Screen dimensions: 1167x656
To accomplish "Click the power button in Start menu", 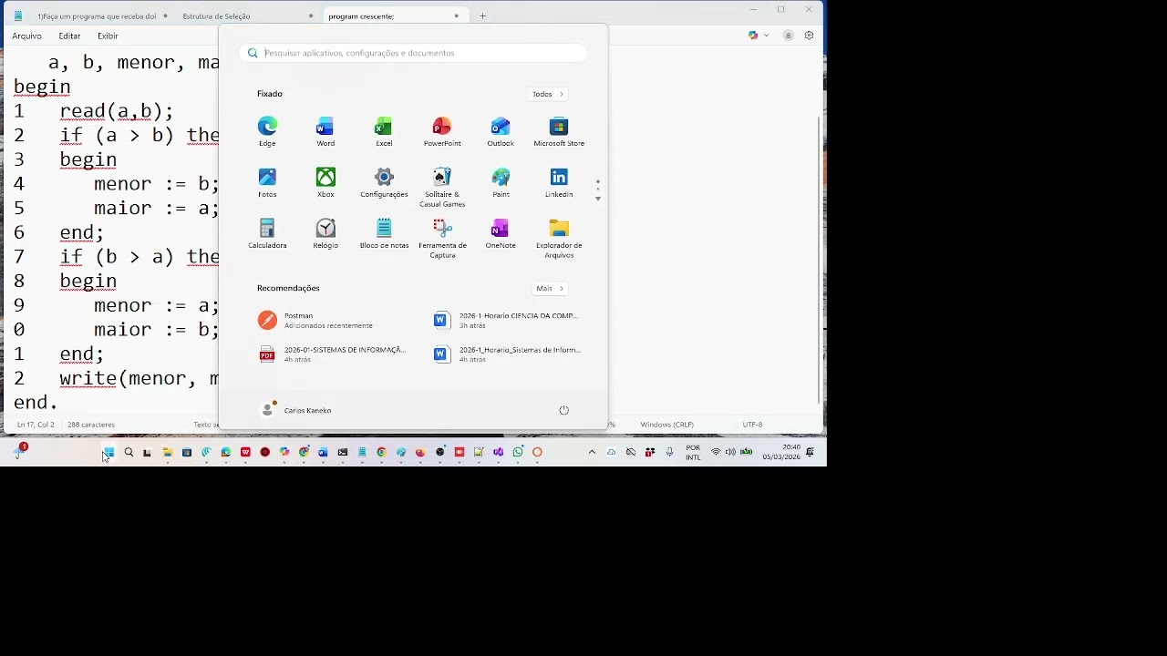I will coord(563,410).
